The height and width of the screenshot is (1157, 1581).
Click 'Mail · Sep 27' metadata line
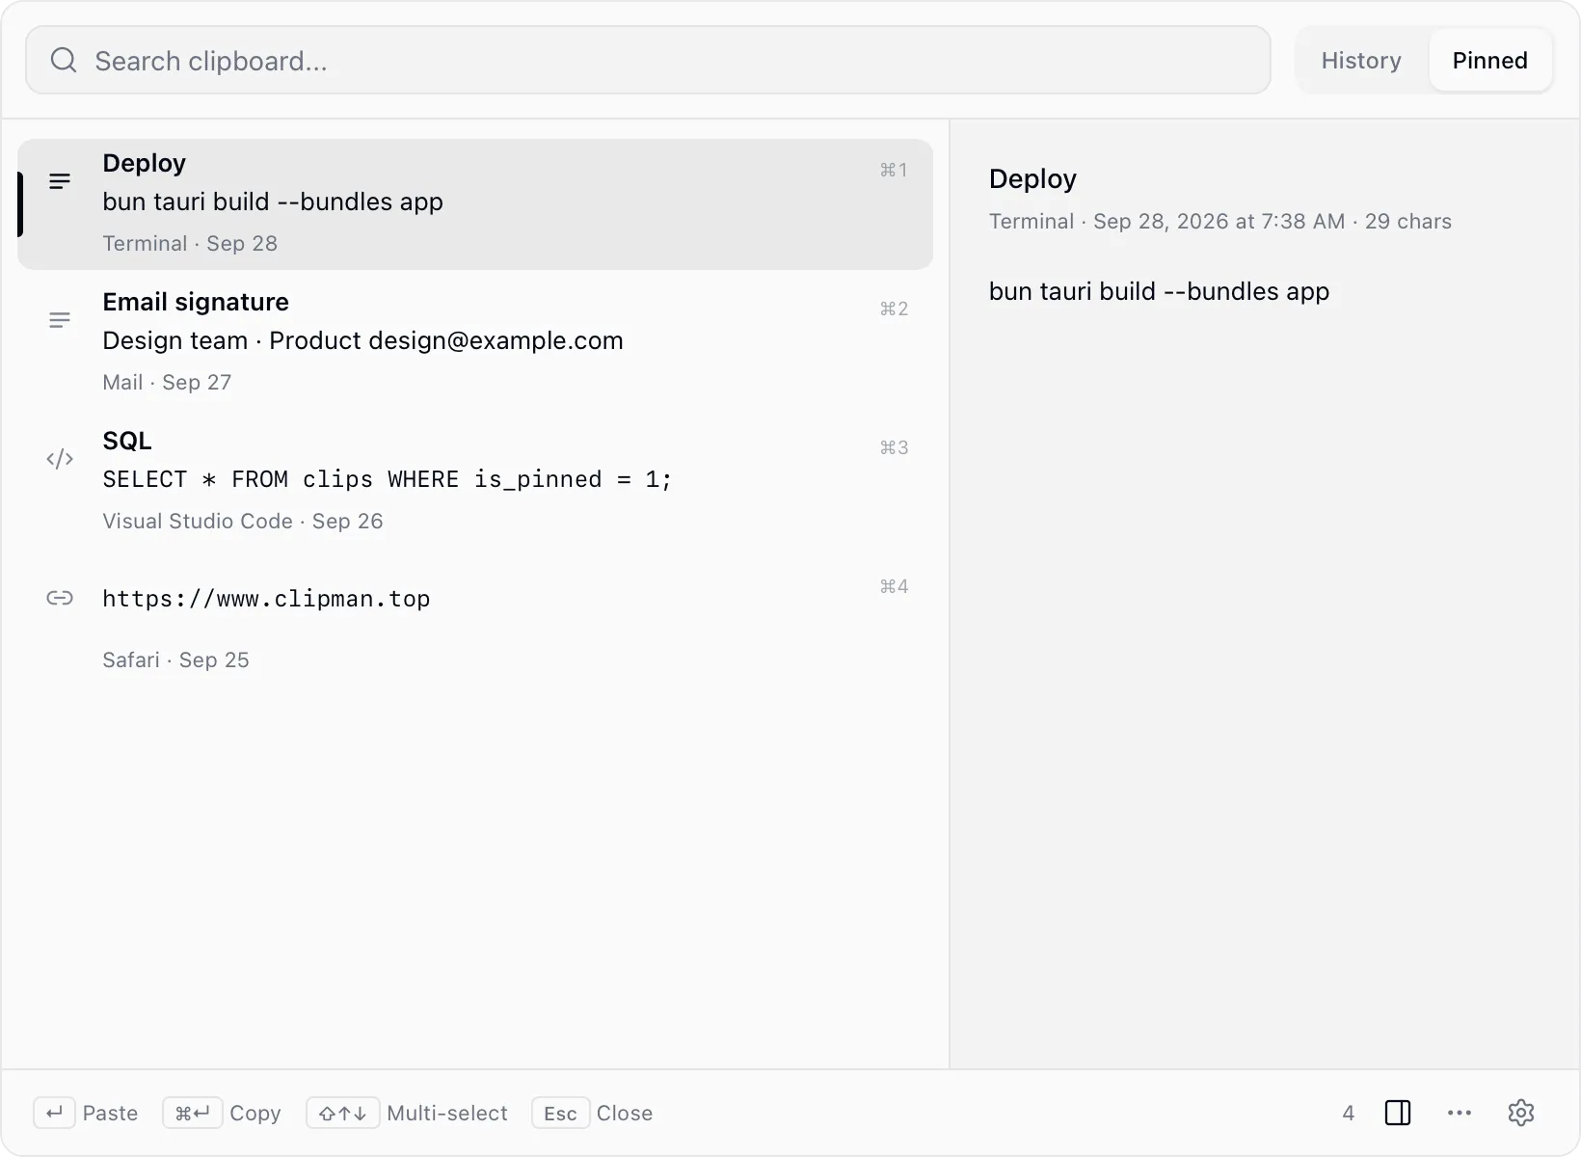coord(167,382)
